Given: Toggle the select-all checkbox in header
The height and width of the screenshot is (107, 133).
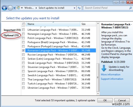Looking at the screenshot, I should tap(24, 24).
